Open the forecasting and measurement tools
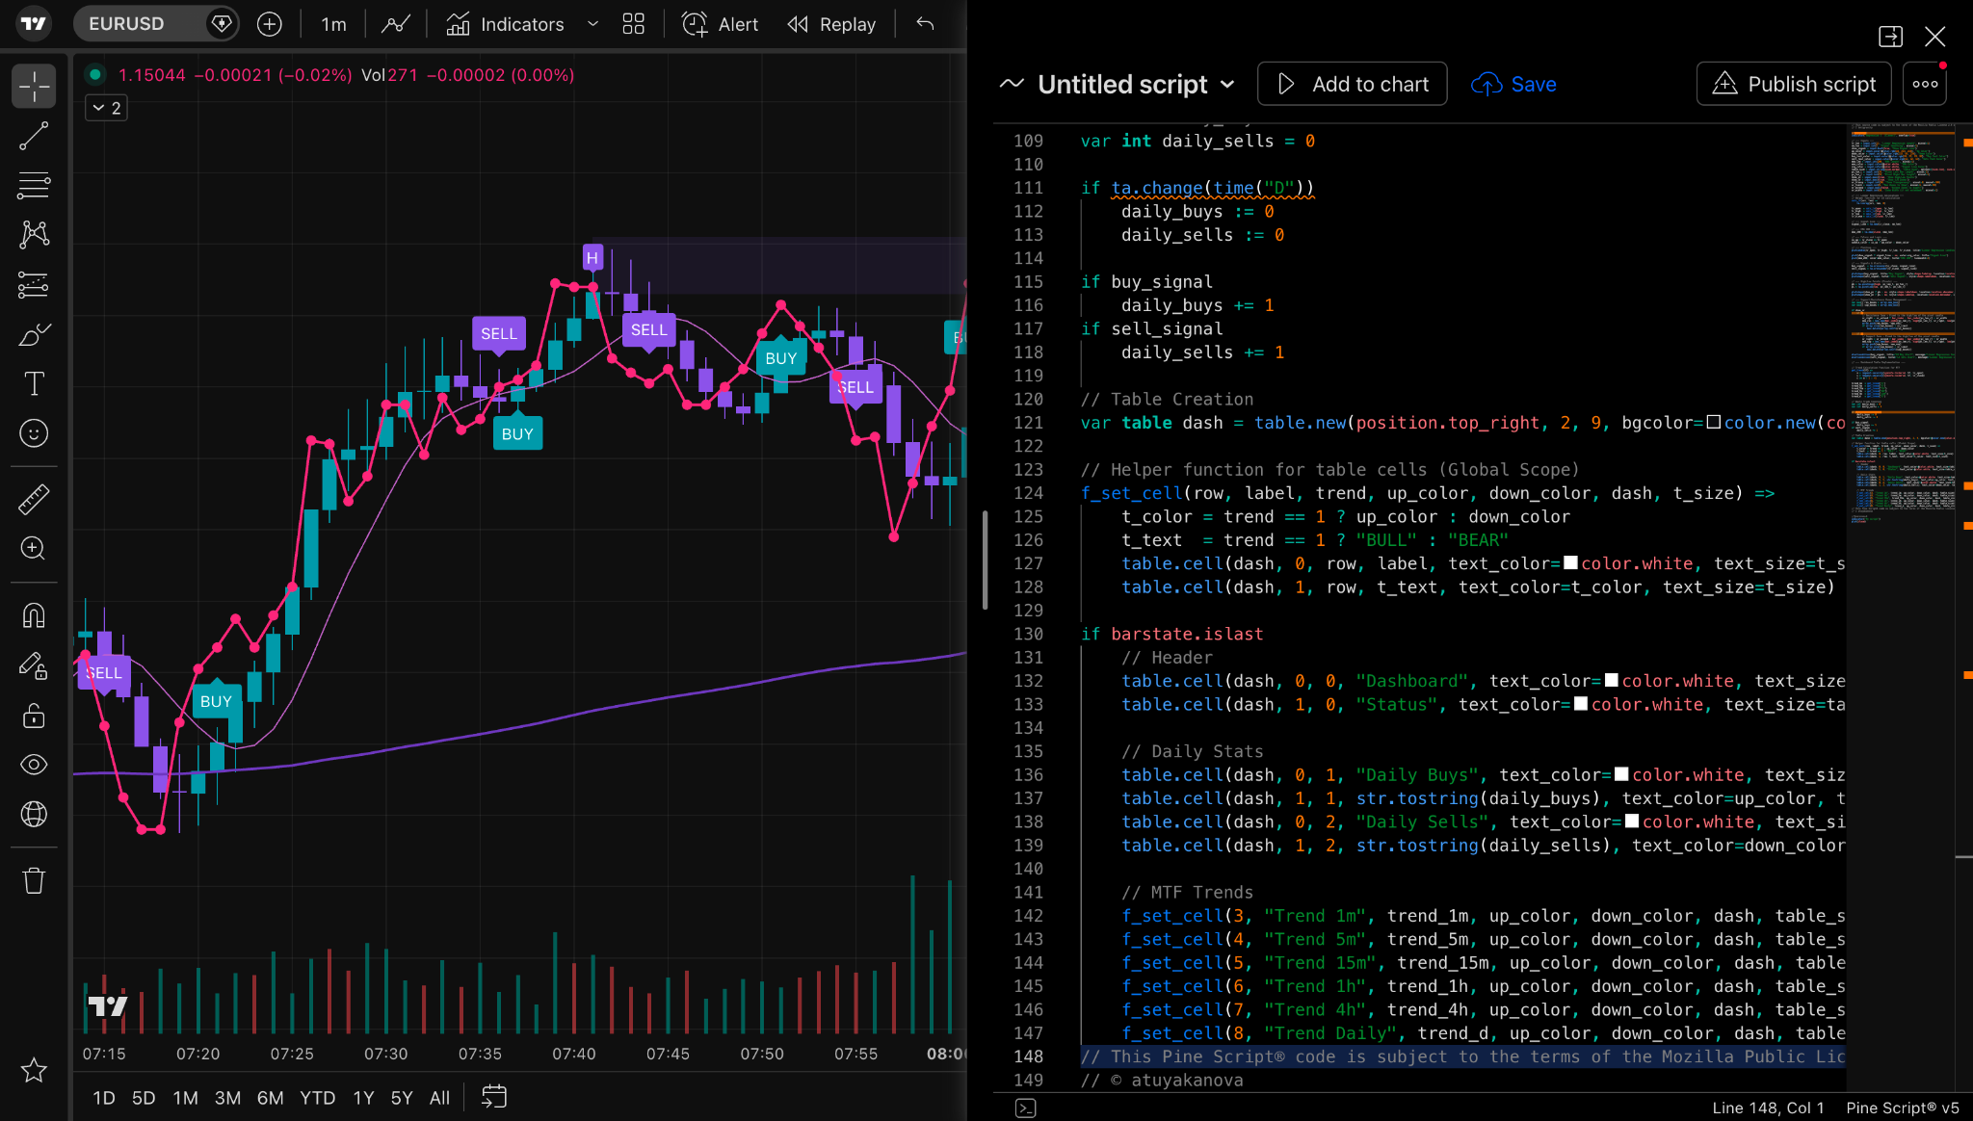 click(34, 284)
